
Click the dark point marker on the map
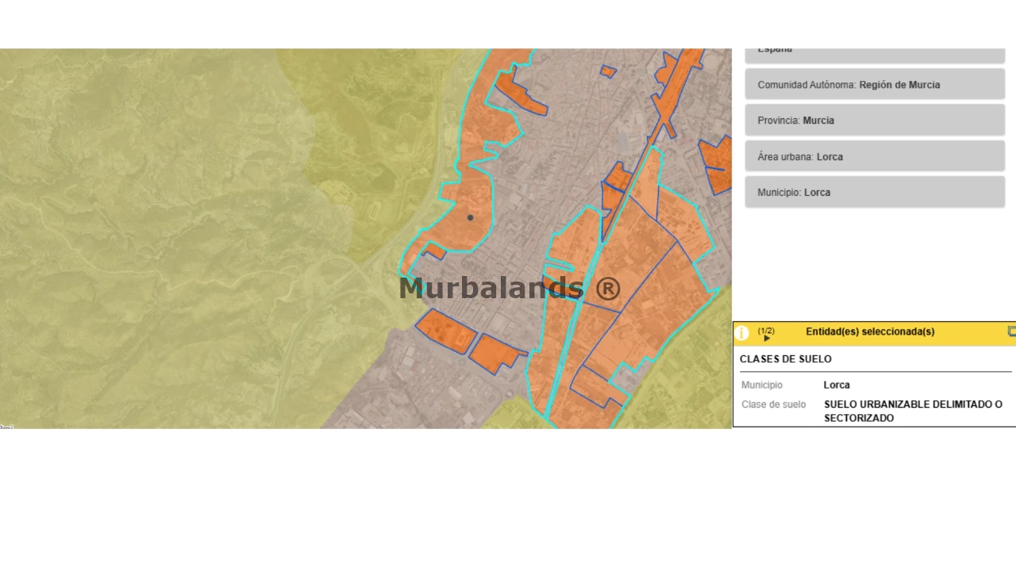(x=470, y=217)
